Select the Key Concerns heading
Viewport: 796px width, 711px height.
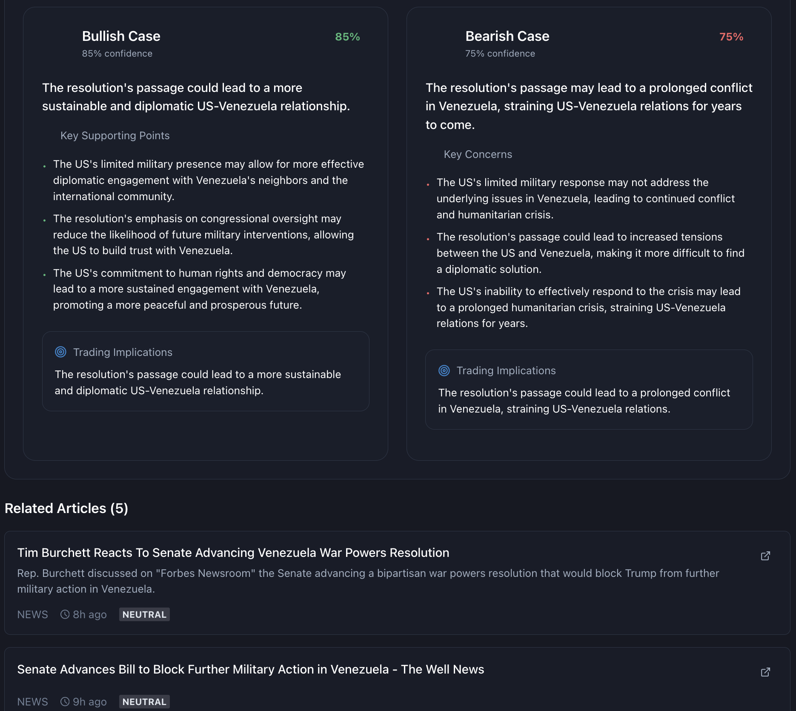478,154
